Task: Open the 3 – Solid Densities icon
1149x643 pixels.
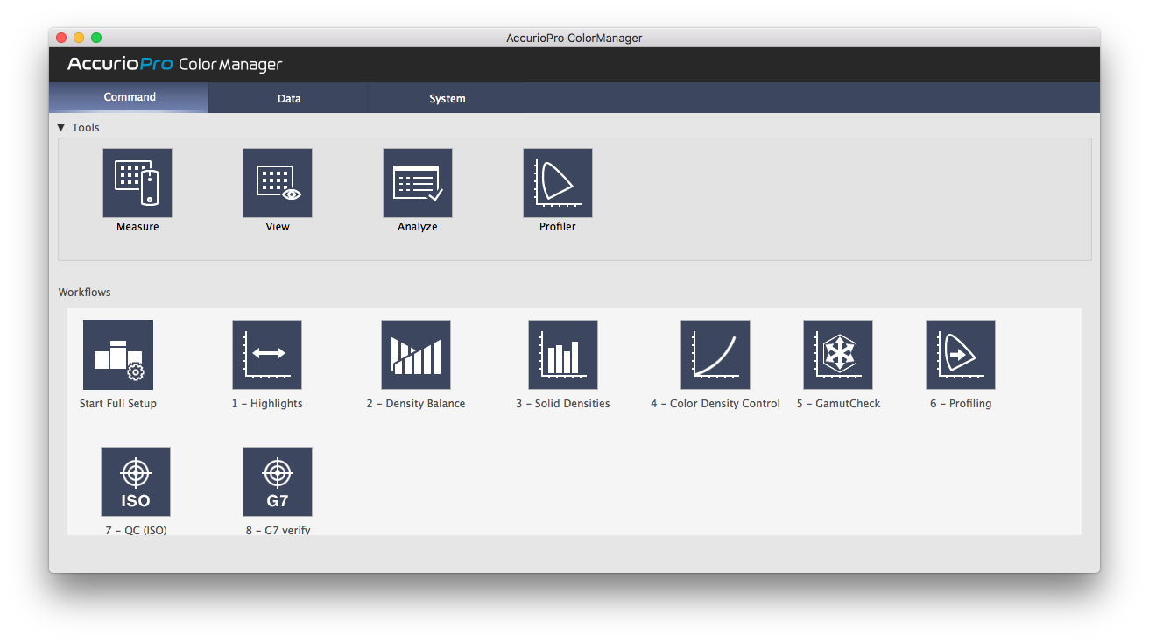Action: click(563, 355)
